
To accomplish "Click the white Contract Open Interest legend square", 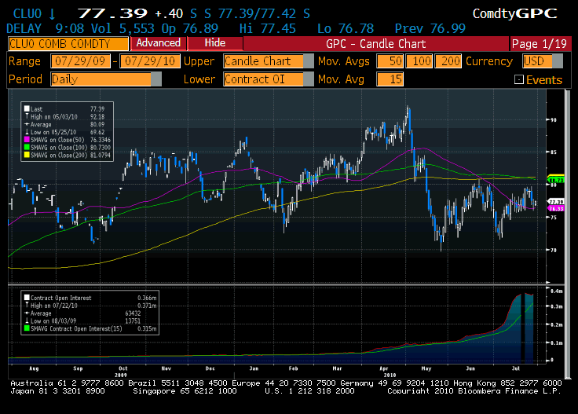I will (x=27, y=299).
